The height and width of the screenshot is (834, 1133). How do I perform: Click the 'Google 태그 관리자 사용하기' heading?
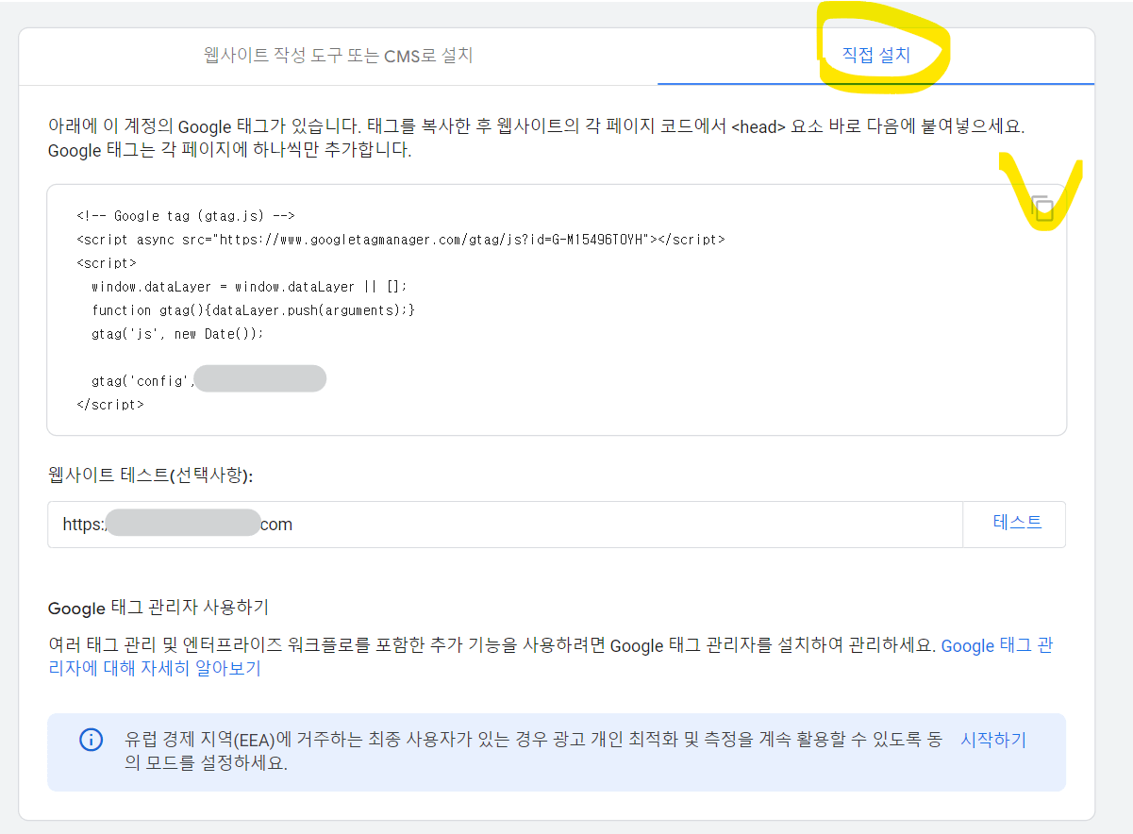coord(158,607)
